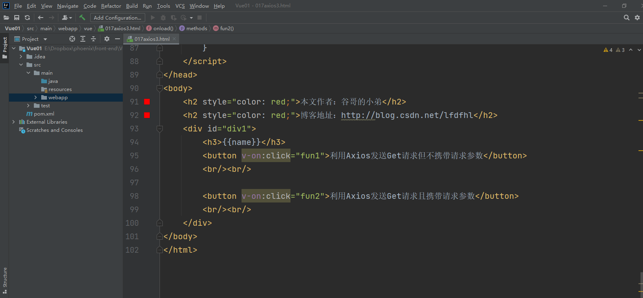Fold the closing html tag at line 102
This screenshot has height=298, width=643.
(160, 250)
